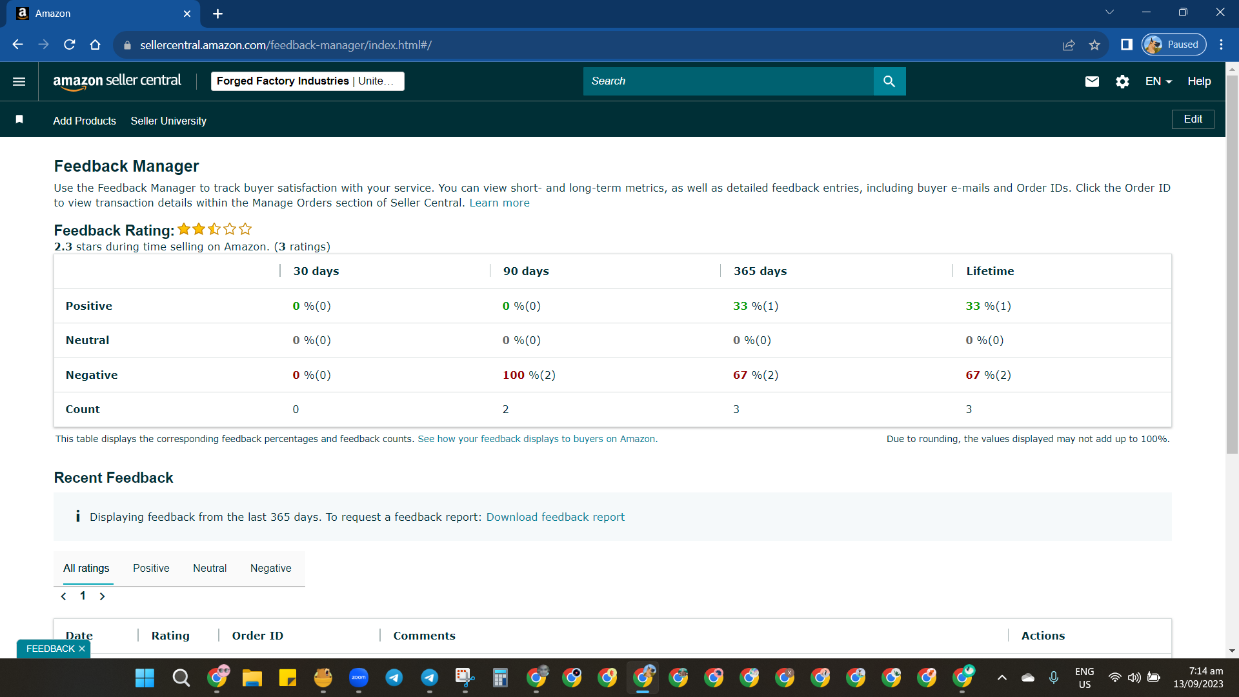Open Calculator from the taskbar

click(500, 678)
